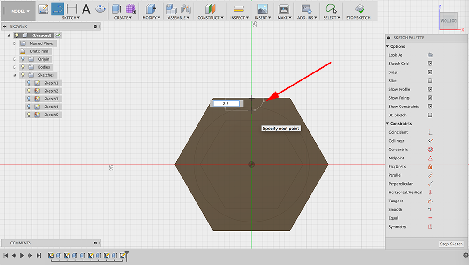The image size is (469, 265).
Task: Click the purple Create Form icon
Action: point(130,9)
